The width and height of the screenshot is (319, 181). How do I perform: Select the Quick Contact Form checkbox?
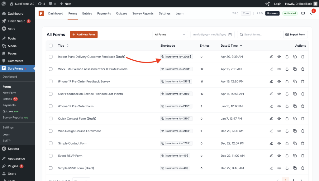(x=51, y=118)
